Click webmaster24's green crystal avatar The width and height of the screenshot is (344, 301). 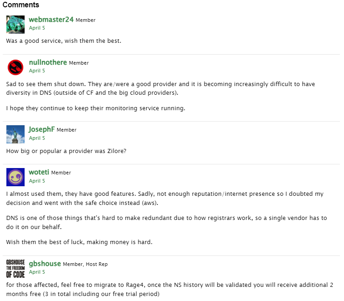[15, 25]
